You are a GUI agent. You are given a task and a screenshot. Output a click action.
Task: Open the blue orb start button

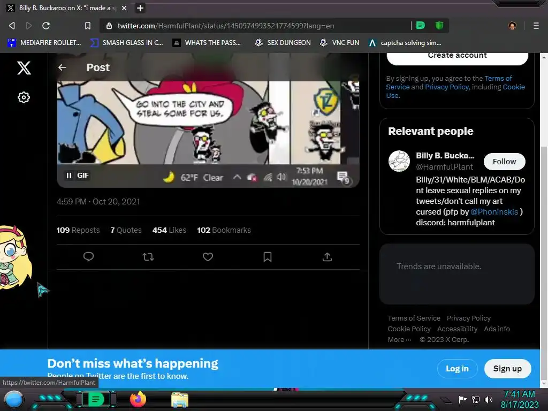coord(14,399)
